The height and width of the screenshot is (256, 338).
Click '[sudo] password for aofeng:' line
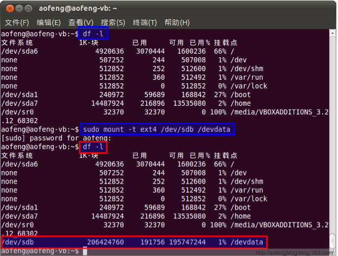click(x=56, y=138)
